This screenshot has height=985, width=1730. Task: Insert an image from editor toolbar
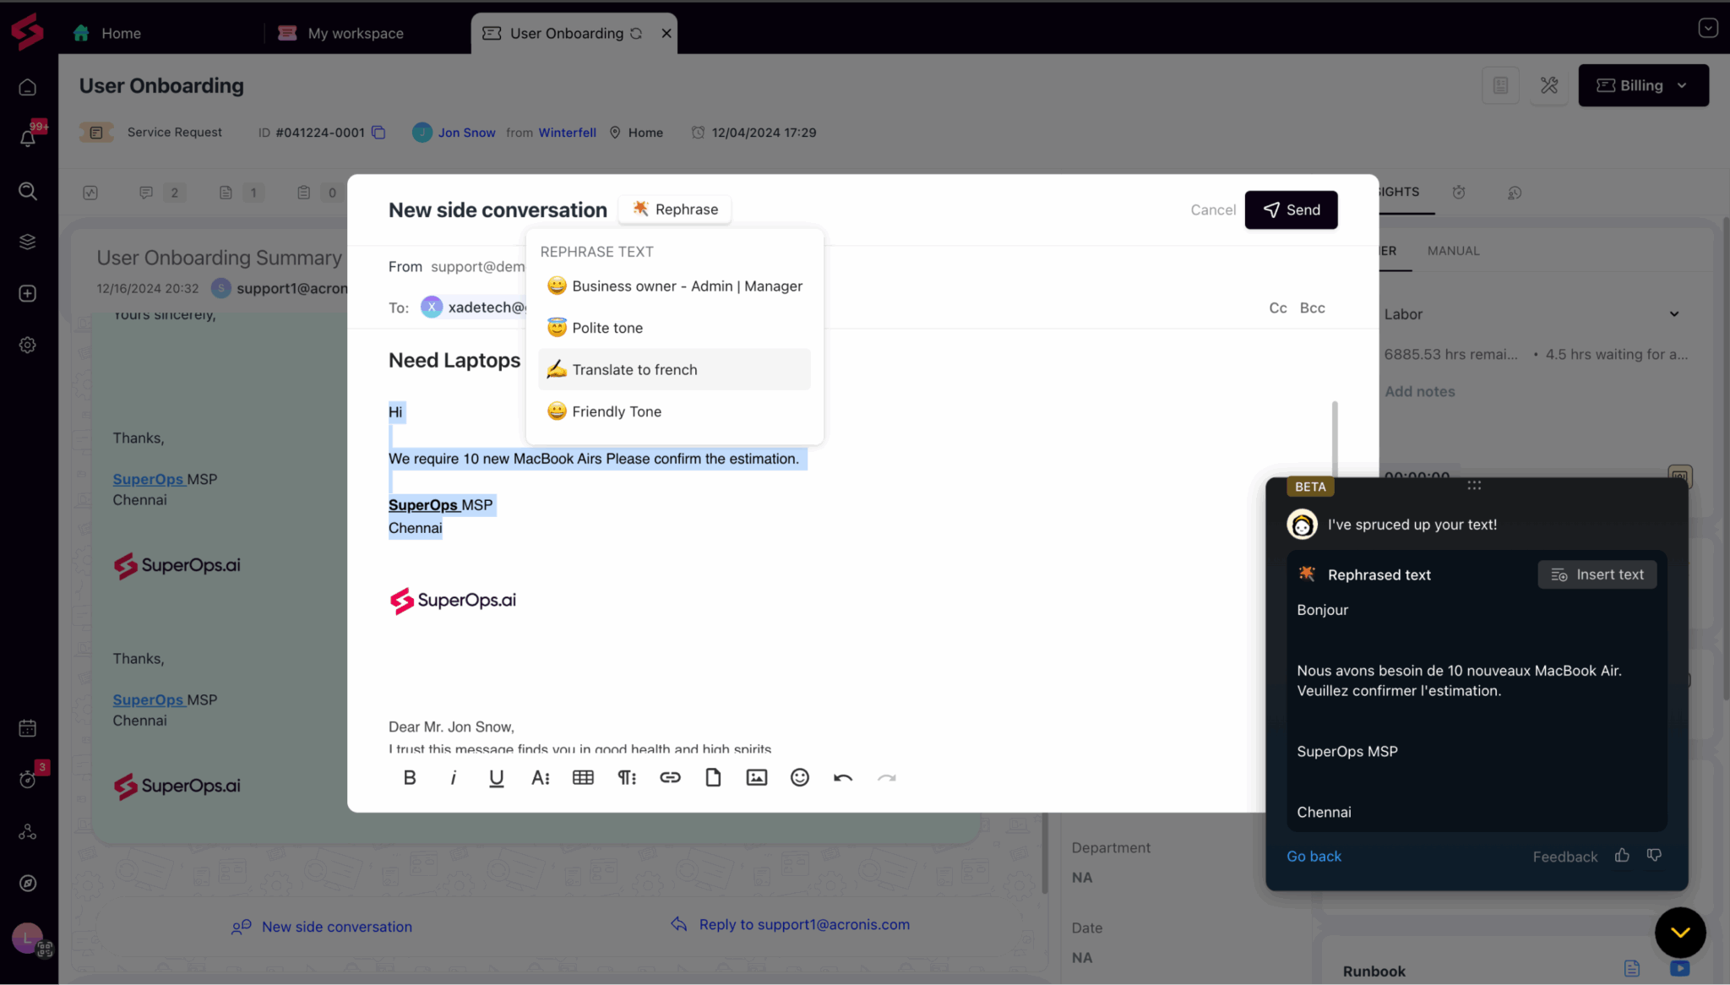coord(757,778)
